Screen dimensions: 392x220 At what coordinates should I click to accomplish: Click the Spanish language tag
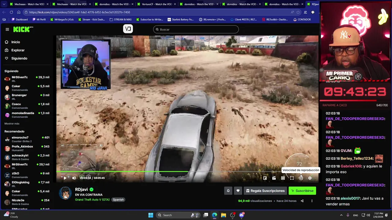pyautogui.click(x=118, y=200)
